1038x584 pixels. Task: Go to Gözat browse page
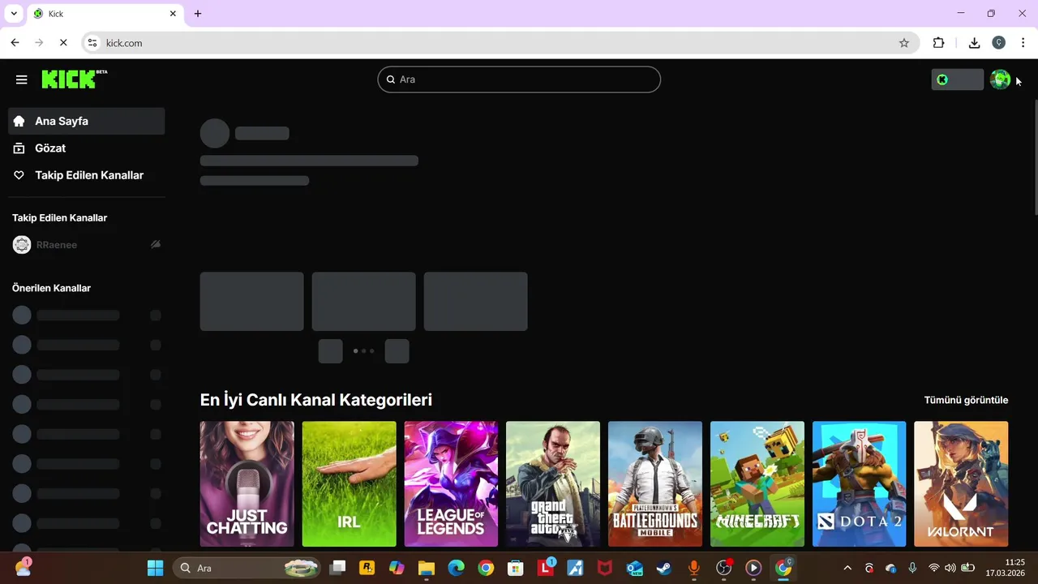coord(86,148)
